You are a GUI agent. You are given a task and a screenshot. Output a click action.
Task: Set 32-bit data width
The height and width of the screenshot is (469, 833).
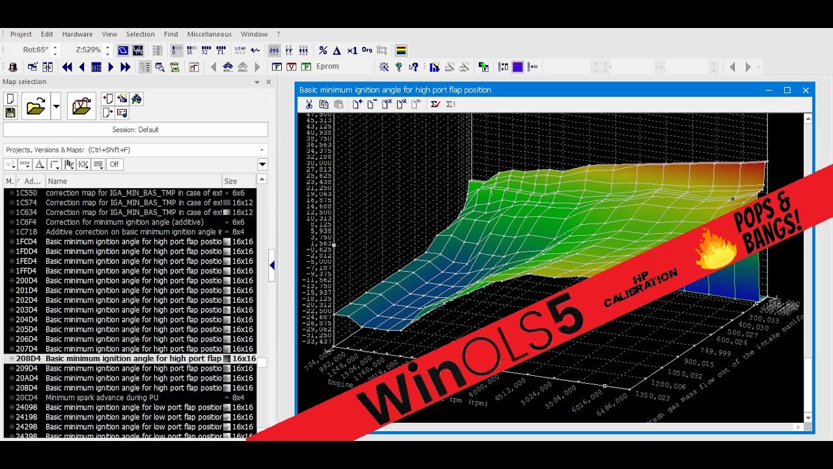[x=206, y=50]
